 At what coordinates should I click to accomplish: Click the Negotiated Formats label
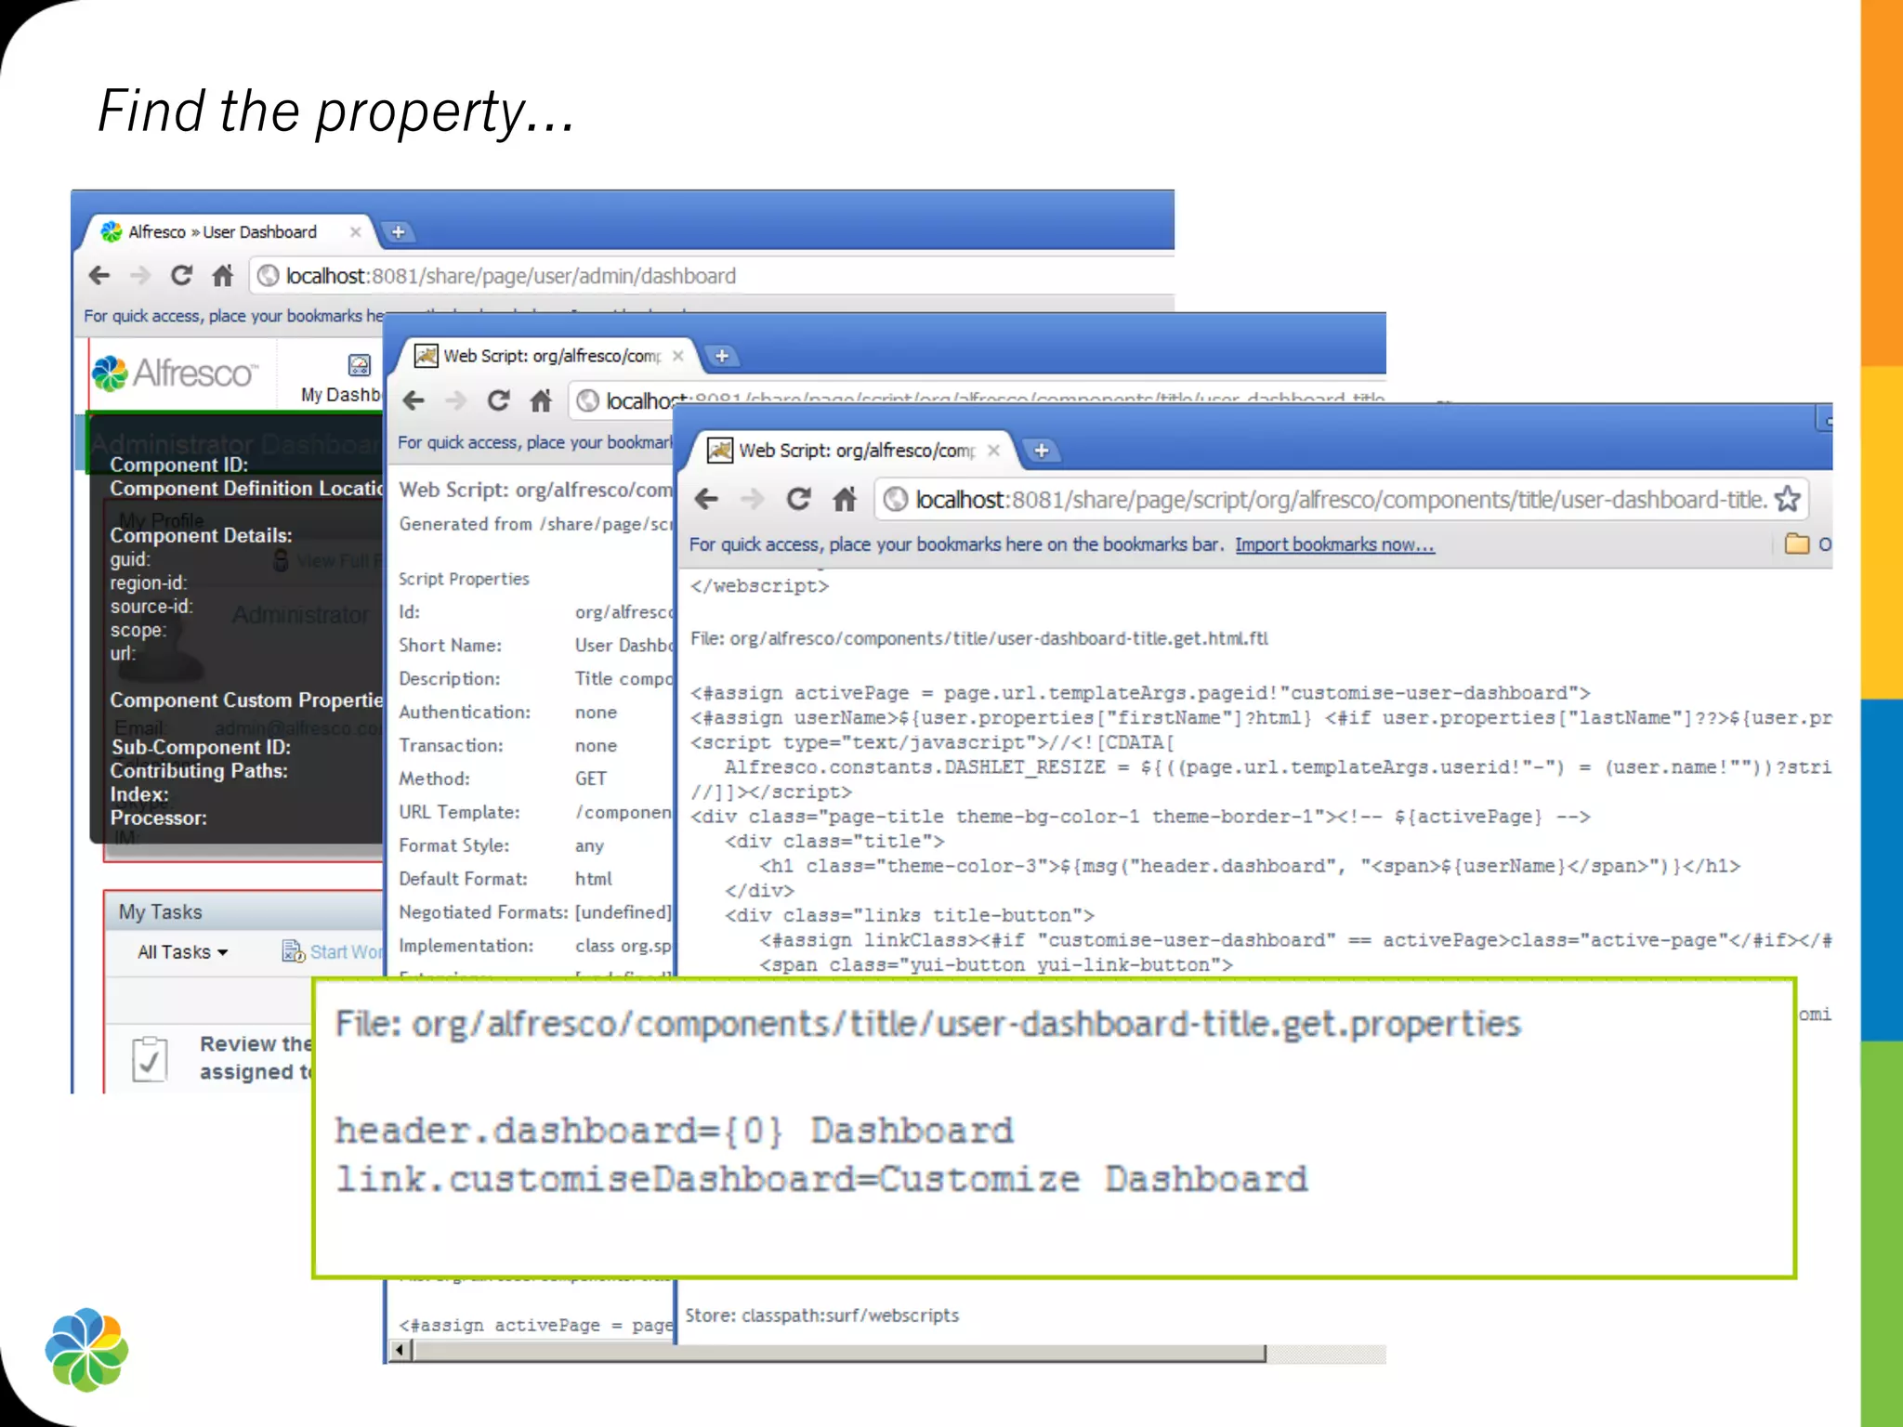[483, 912]
